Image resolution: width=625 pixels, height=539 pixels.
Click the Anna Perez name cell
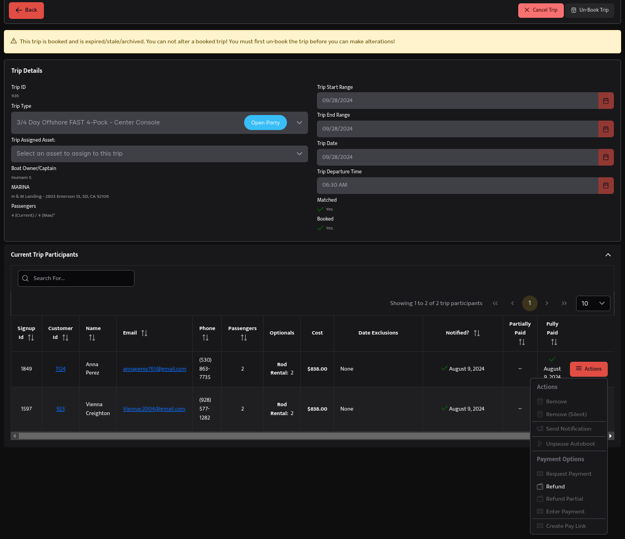pos(98,369)
